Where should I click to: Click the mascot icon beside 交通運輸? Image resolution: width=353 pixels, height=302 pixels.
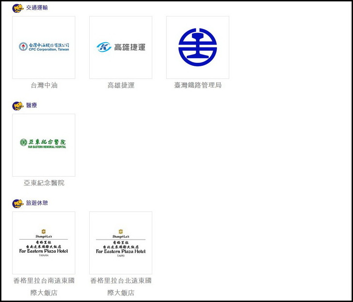pyautogui.click(x=18, y=8)
